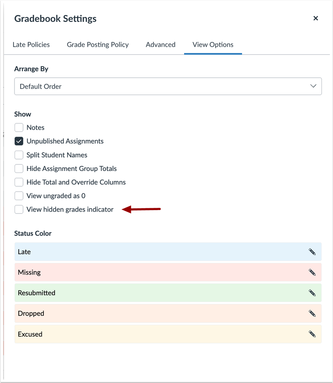
Task: Open the Grade Posting Policy tab
Action: (x=98, y=44)
